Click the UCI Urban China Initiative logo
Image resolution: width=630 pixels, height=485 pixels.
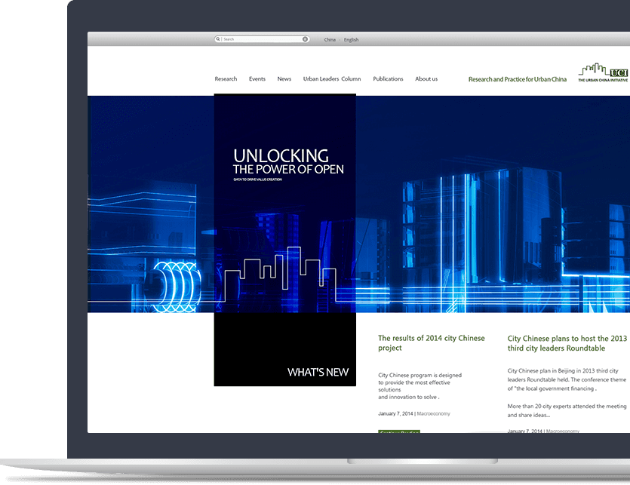pos(603,73)
